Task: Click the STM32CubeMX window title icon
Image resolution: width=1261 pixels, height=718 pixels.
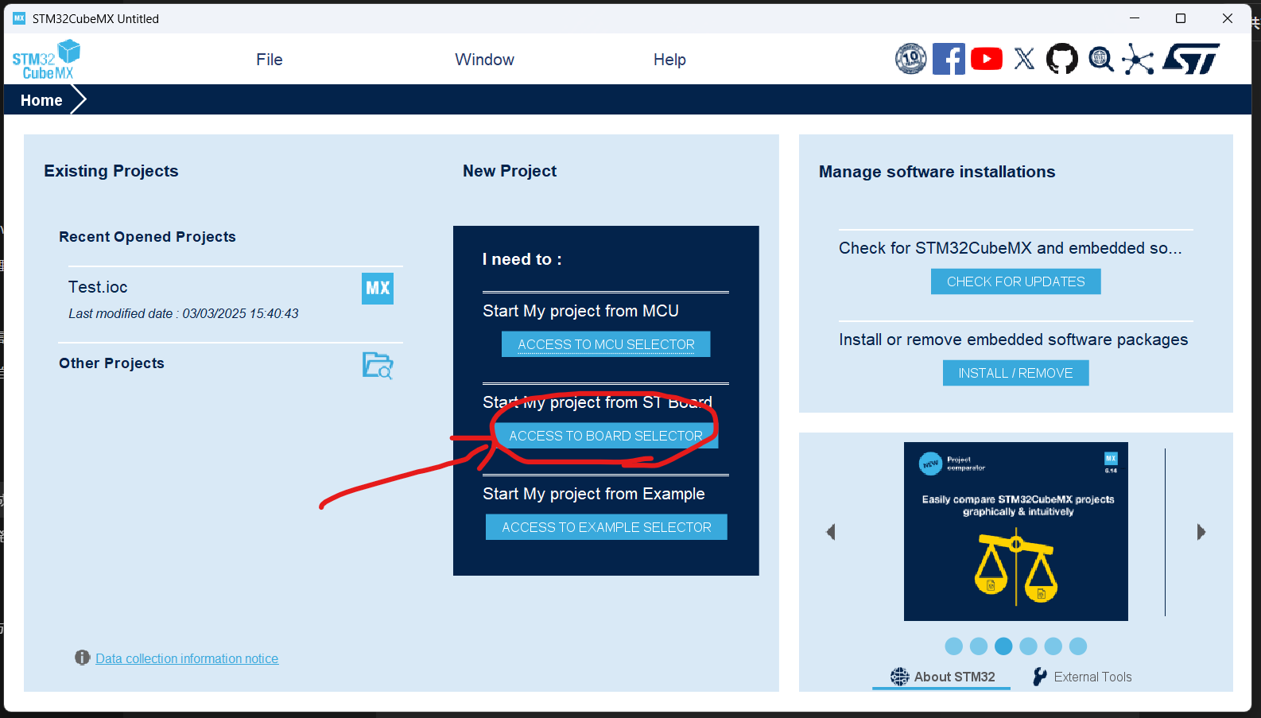Action: click(x=19, y=18)
